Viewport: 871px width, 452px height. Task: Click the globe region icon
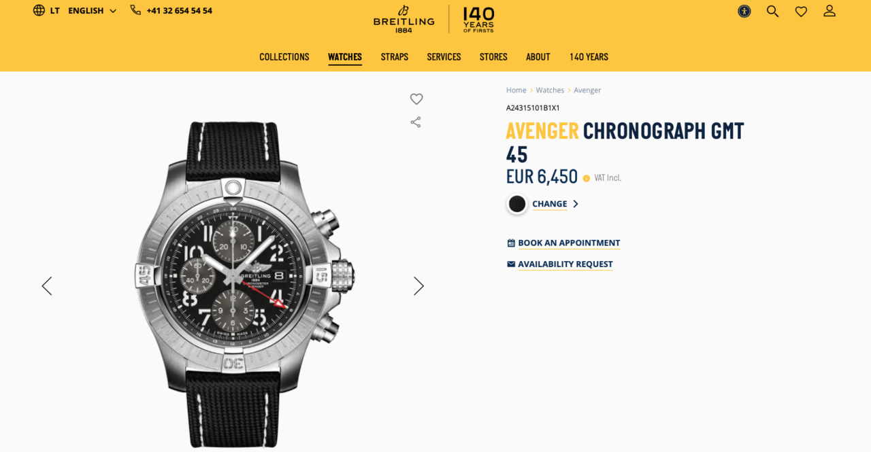tap(39, 10)
